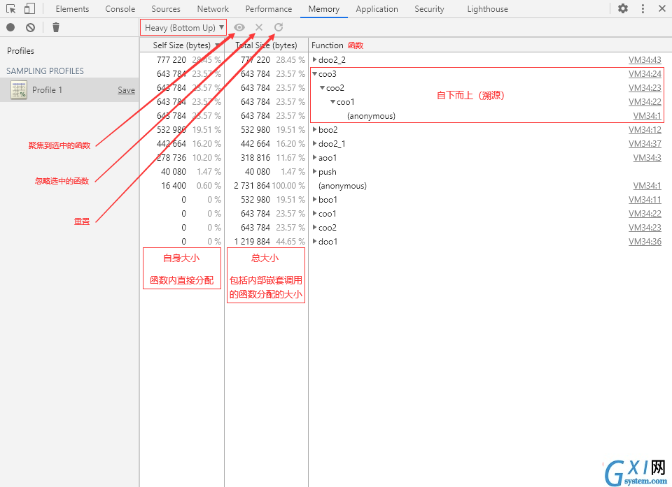The image size is (672, 487).
Task: Select the (anonymous) row under coo1
Action: click(x=371, y=116)
